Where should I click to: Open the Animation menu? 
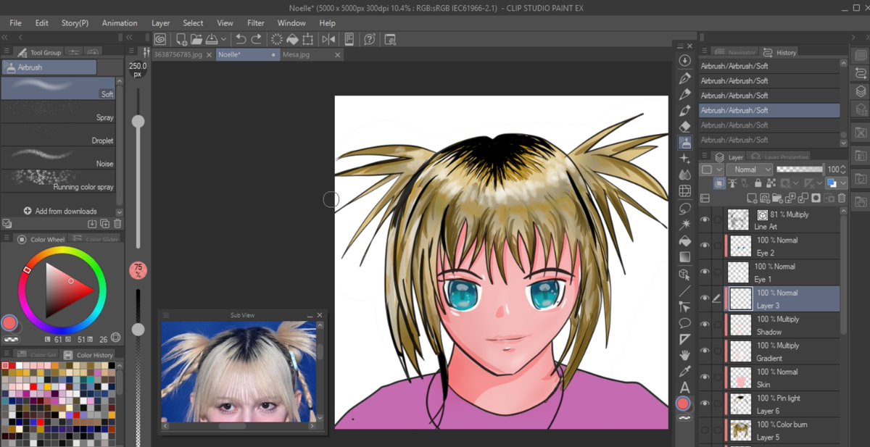coord(120,23)
